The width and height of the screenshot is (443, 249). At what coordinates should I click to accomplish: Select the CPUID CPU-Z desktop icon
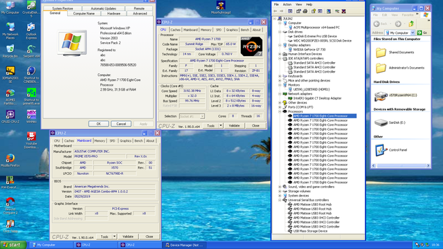pyautogui.click(x=10, y=116)
